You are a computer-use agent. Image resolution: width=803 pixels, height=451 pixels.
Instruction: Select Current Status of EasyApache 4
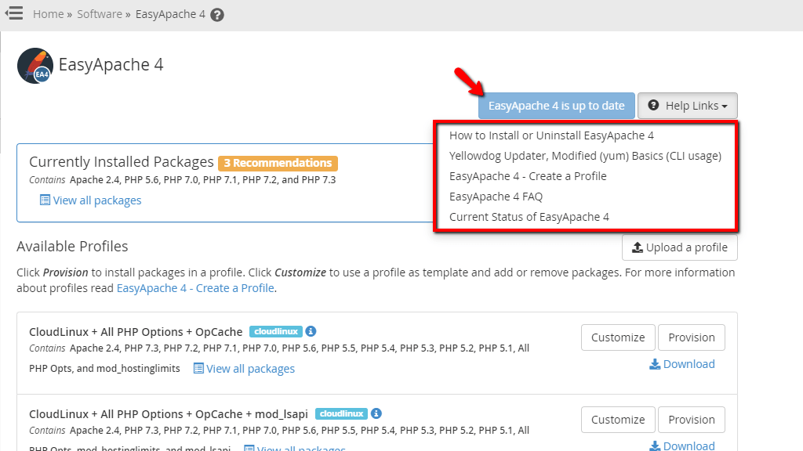tap(529, 217)
